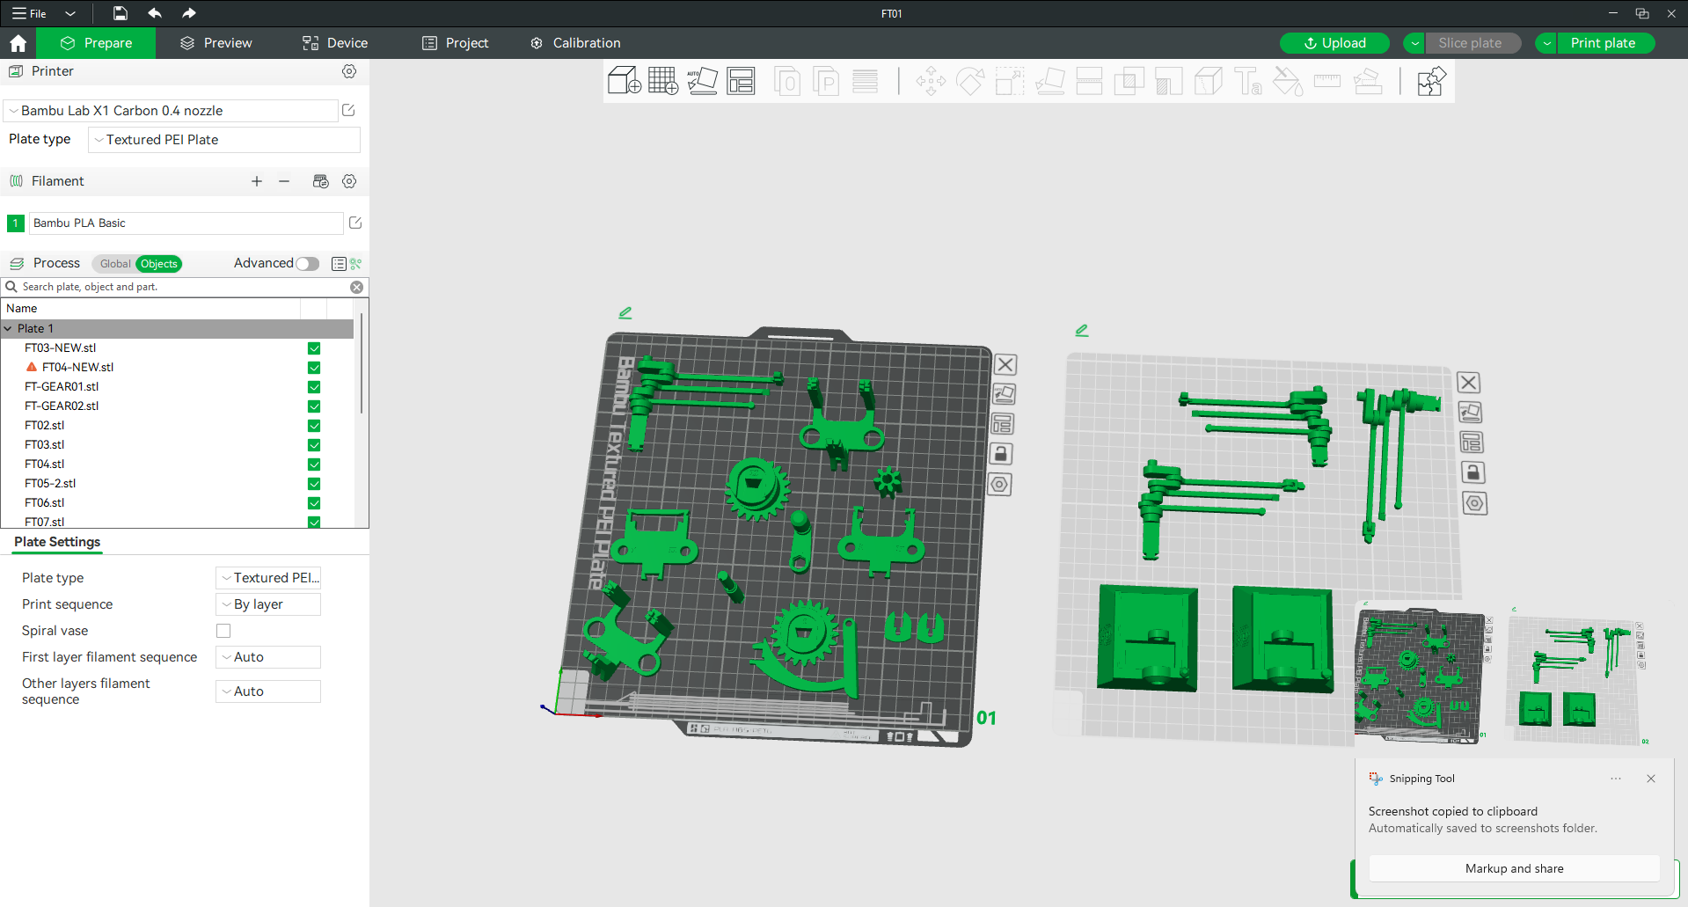The width and height of the screenshot is (1688, 907).
Task: Select the Measure ruler tool
Action: 1327,81
